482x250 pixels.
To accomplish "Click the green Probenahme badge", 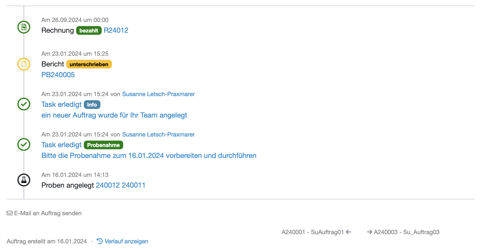I will click(x=104, y=145).
